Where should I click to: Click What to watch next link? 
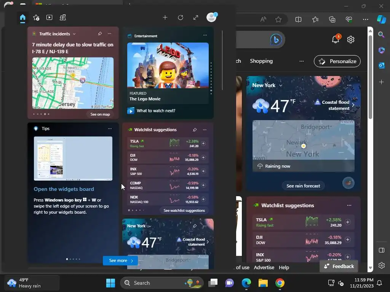click(x=156, y=111)
